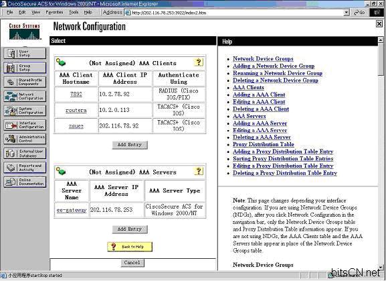
Task: Select the RADIUS (Cisco IOS/PIX) cell
Action: pyautogui.click(x=179, y=95)
